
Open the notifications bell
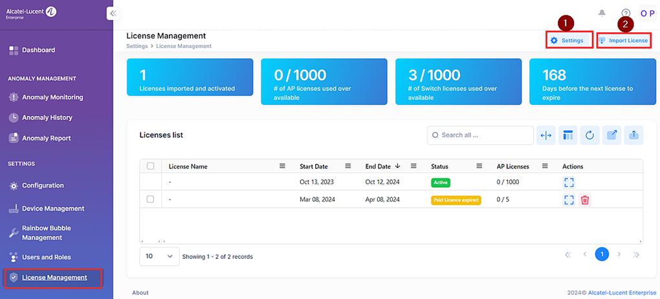602,13
